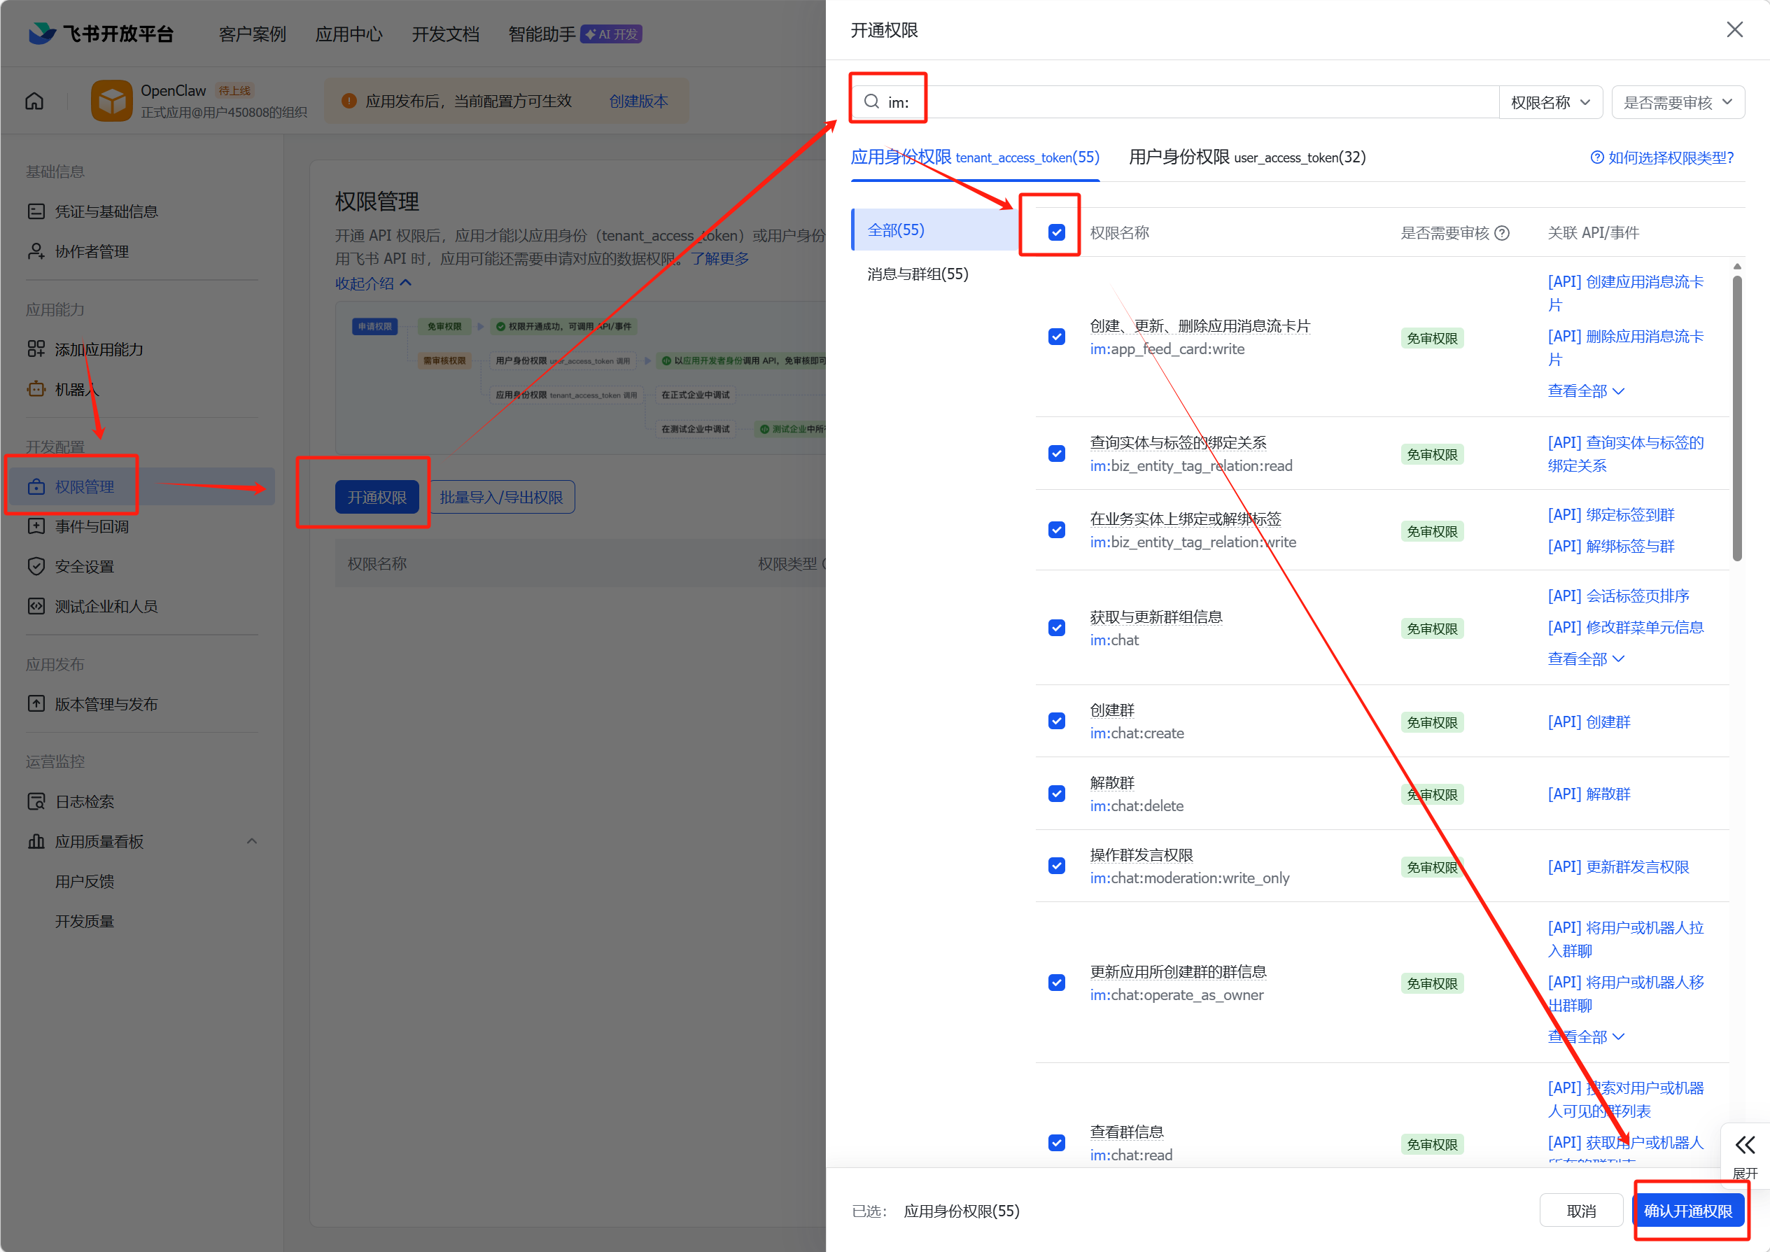Select 消息与群组(55) category
Screen dimensions: 1770x1252
click(x=918, y=274)
